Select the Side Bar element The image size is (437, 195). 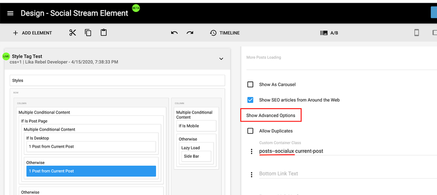point(196,156)
